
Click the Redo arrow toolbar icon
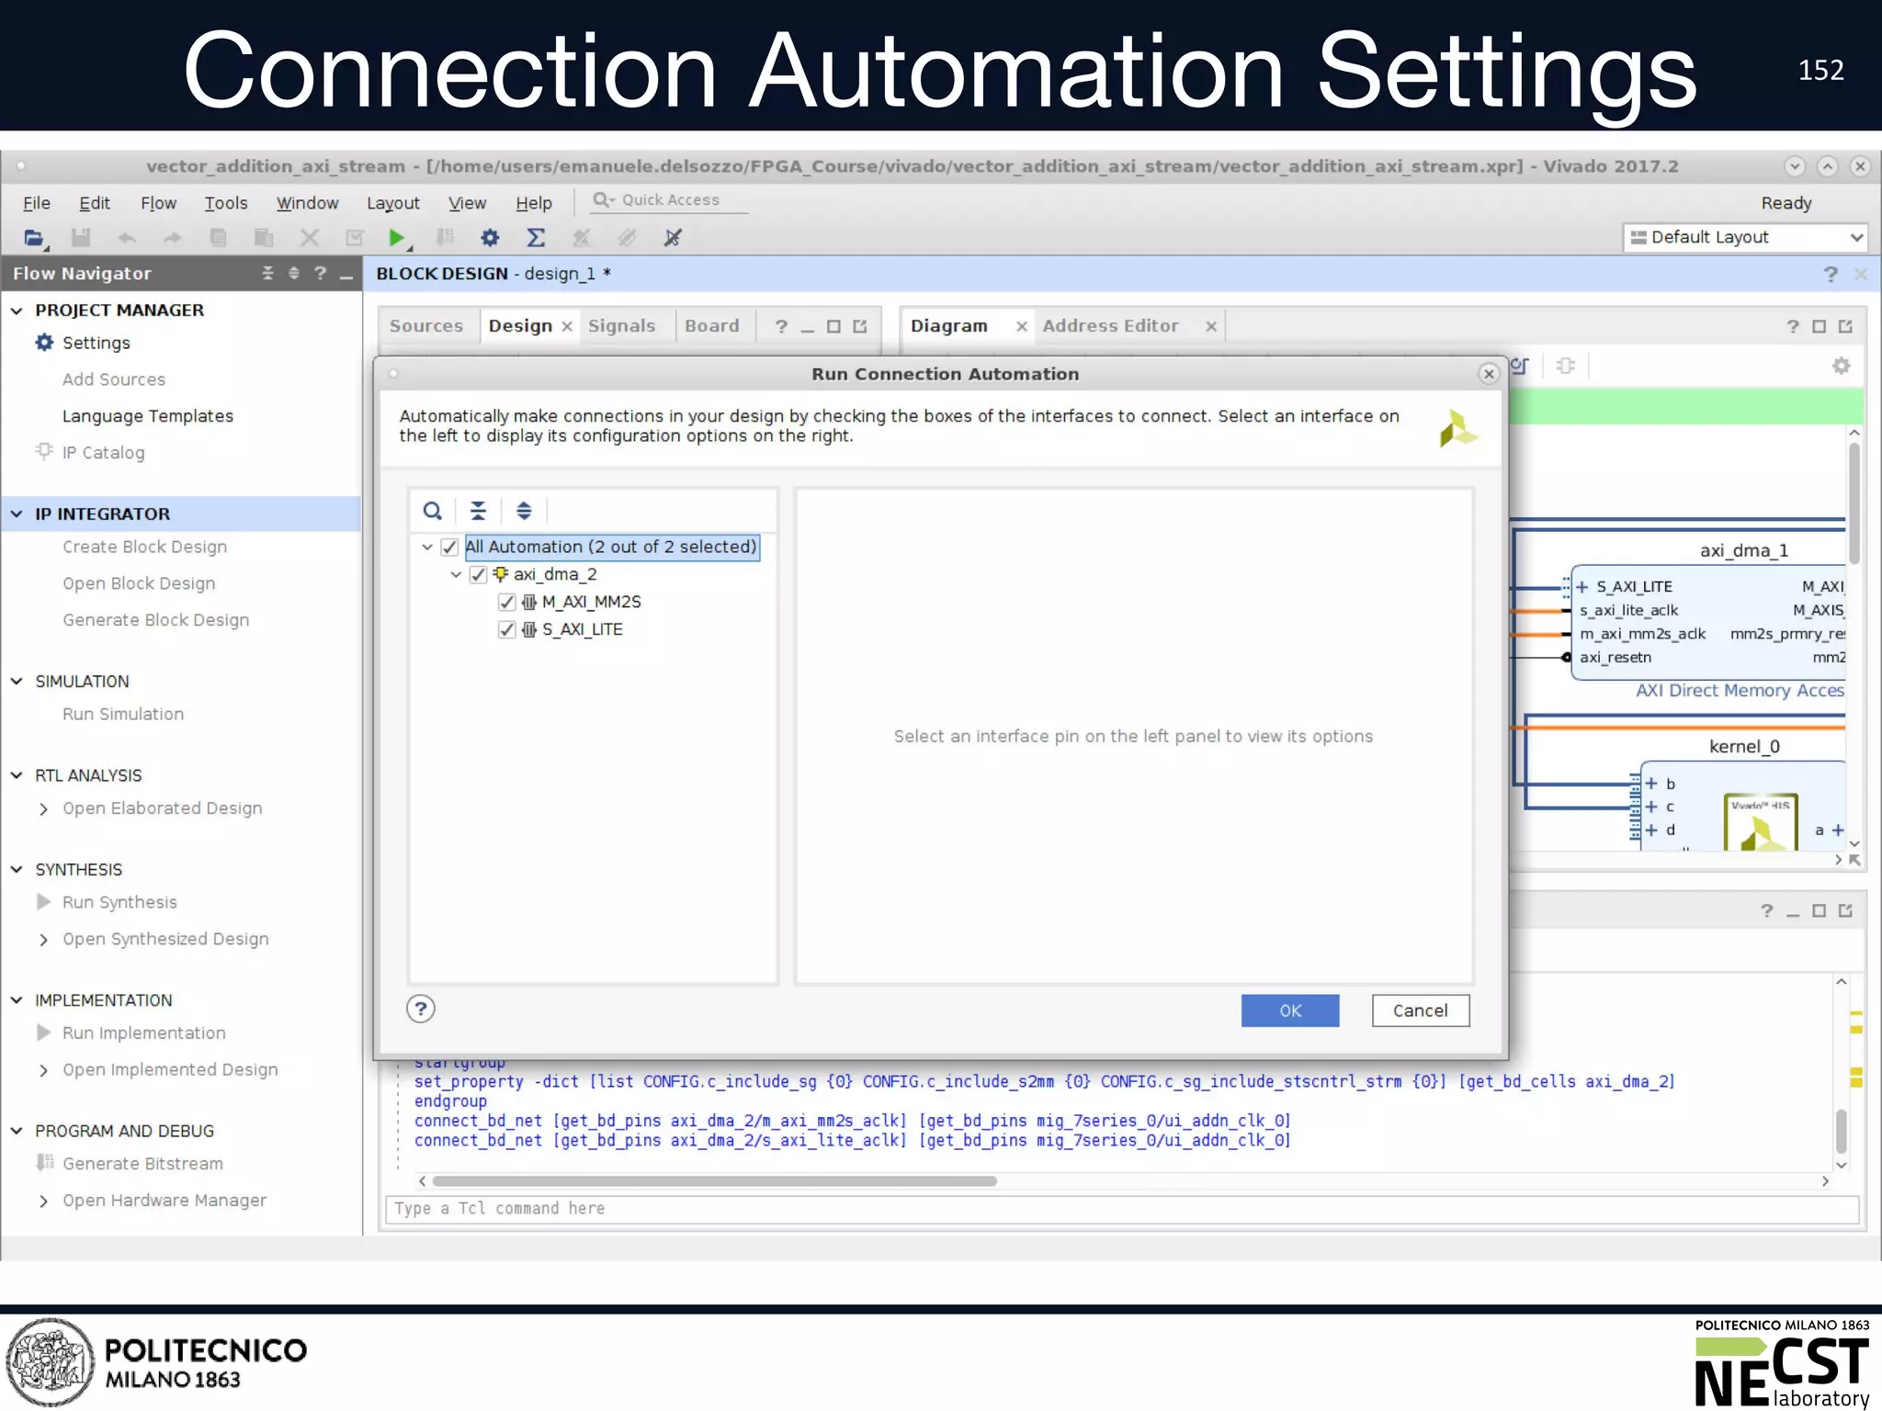(x=172, y=238)
